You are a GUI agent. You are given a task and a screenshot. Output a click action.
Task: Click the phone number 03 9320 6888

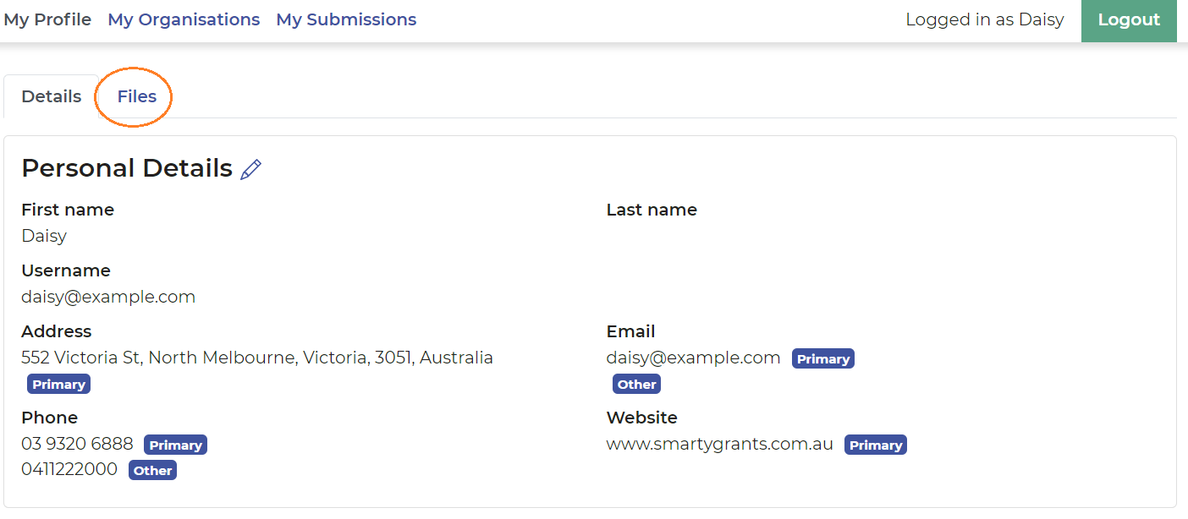point(77,444)
